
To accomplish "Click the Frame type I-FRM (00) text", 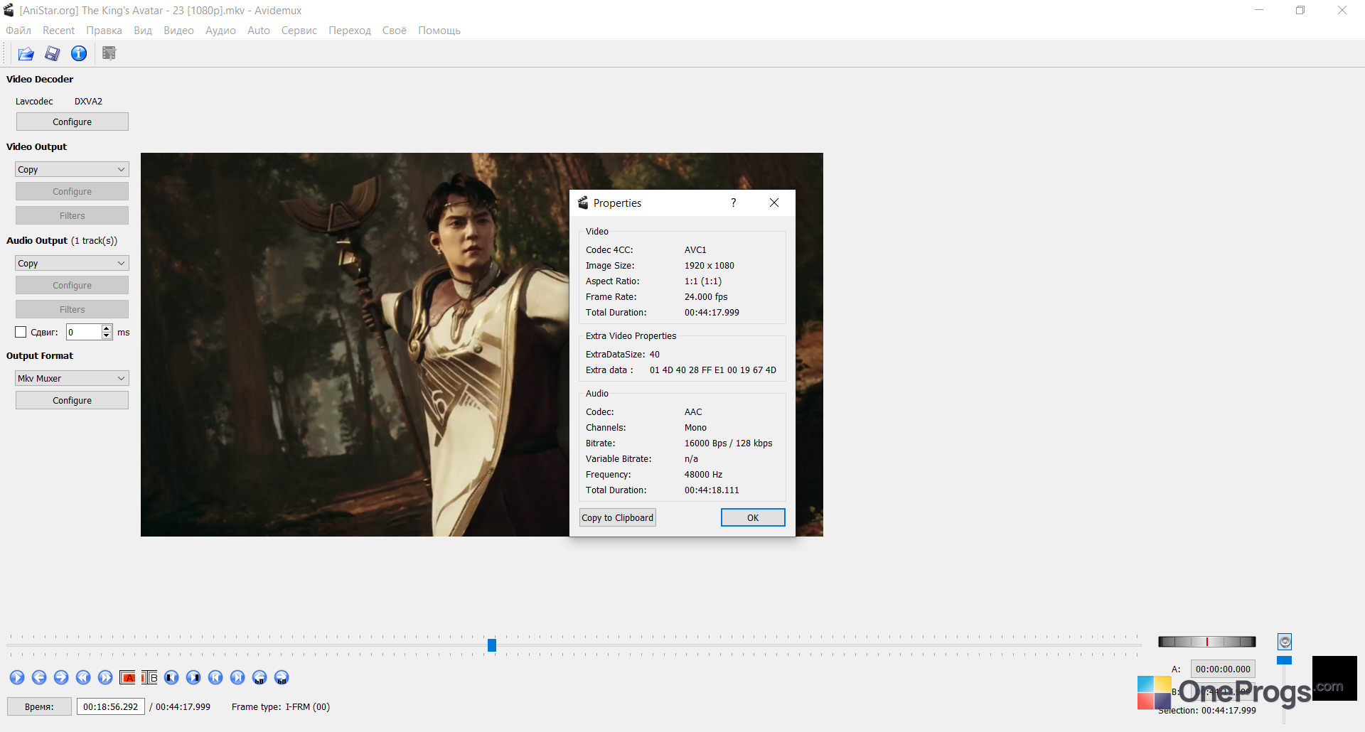I will [x=281, y=706].
